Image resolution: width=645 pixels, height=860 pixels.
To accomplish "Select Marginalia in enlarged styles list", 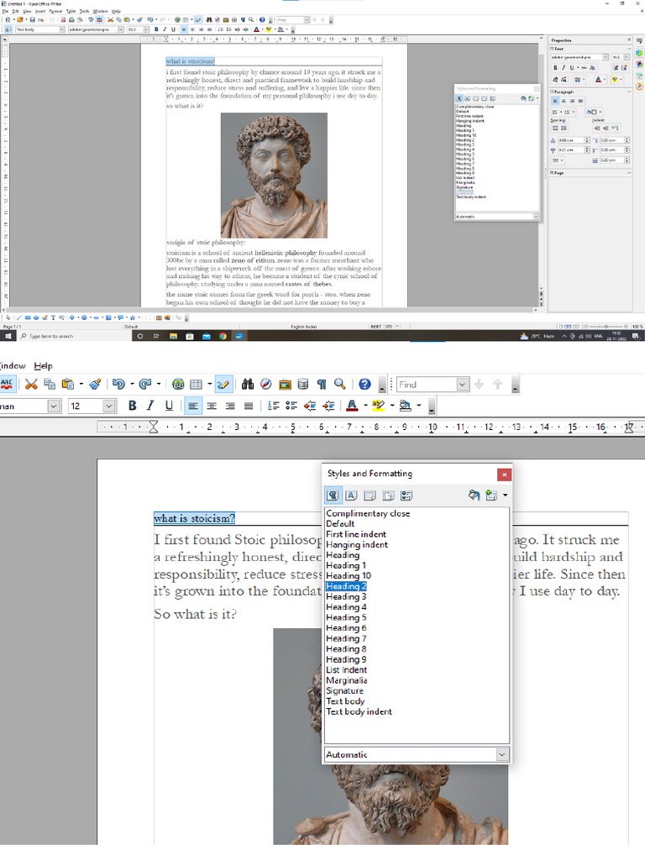I will coord(347,680).
